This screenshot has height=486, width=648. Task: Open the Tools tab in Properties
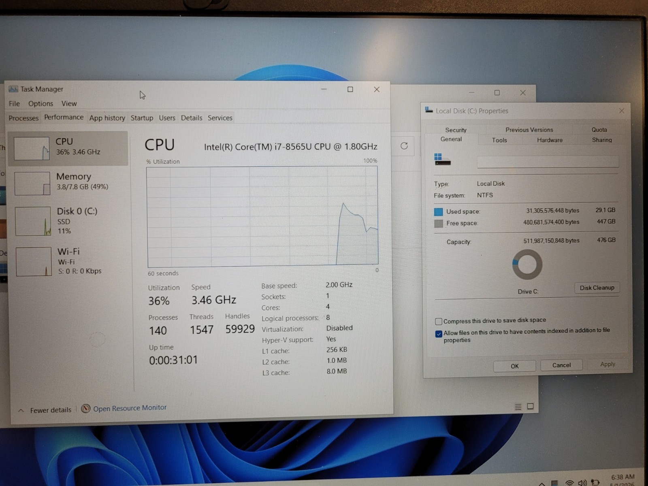tap(499, 140)
